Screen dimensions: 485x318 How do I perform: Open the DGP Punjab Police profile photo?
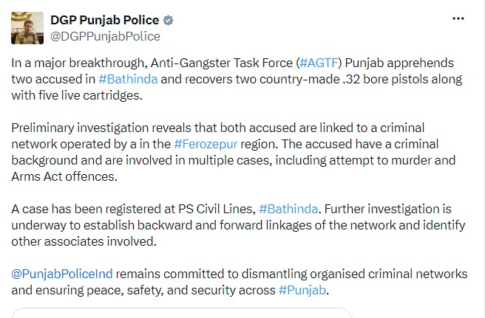click(x=27, y=28)
